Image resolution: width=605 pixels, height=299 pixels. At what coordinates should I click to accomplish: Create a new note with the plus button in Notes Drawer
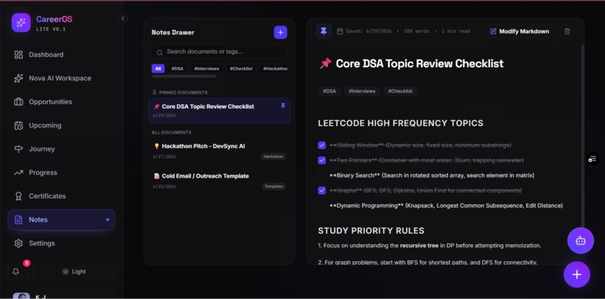281,33
